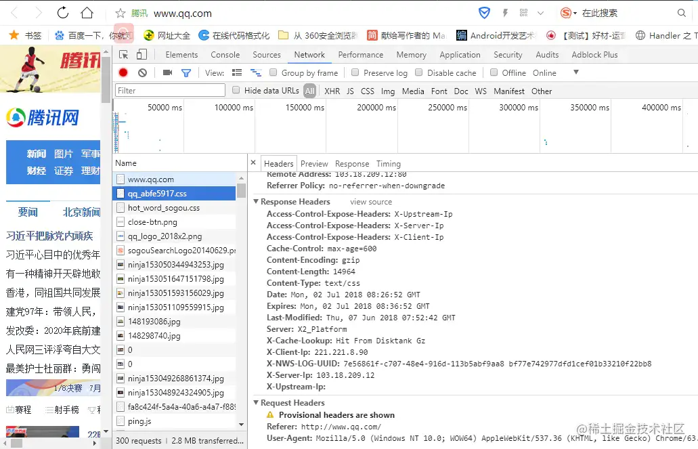
Task: Open the Timing tab of request details
Action: point(389,163)
